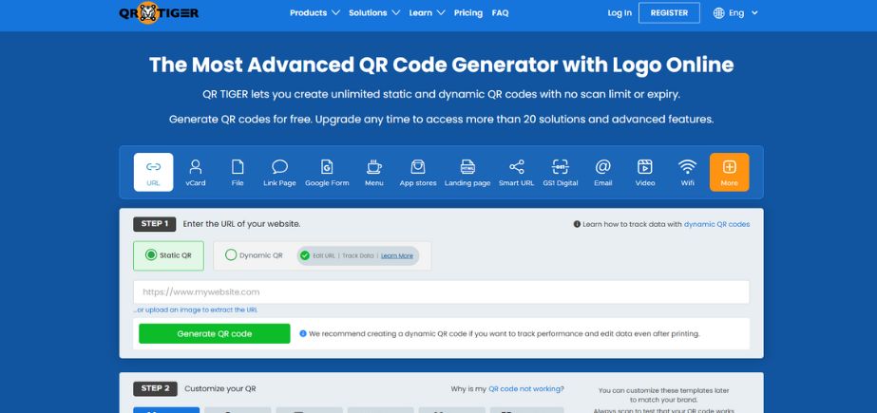This screenshot has height=413, width=877.
Task: Choose the Link Page QR type
Action: click(x=279, y=172)
